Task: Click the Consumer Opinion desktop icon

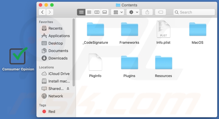Action: tap(18, 56)
